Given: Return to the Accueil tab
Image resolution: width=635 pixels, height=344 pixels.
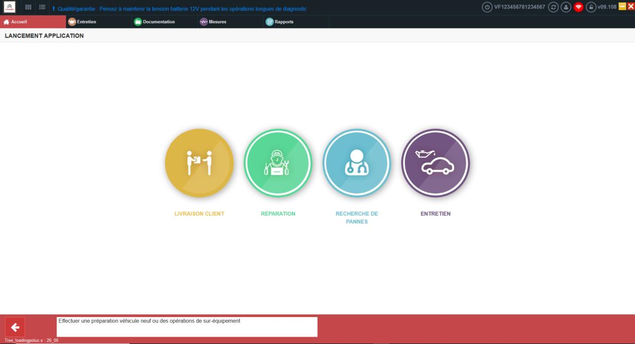Looking at the screenshot, I should click(x=19, y=22).
